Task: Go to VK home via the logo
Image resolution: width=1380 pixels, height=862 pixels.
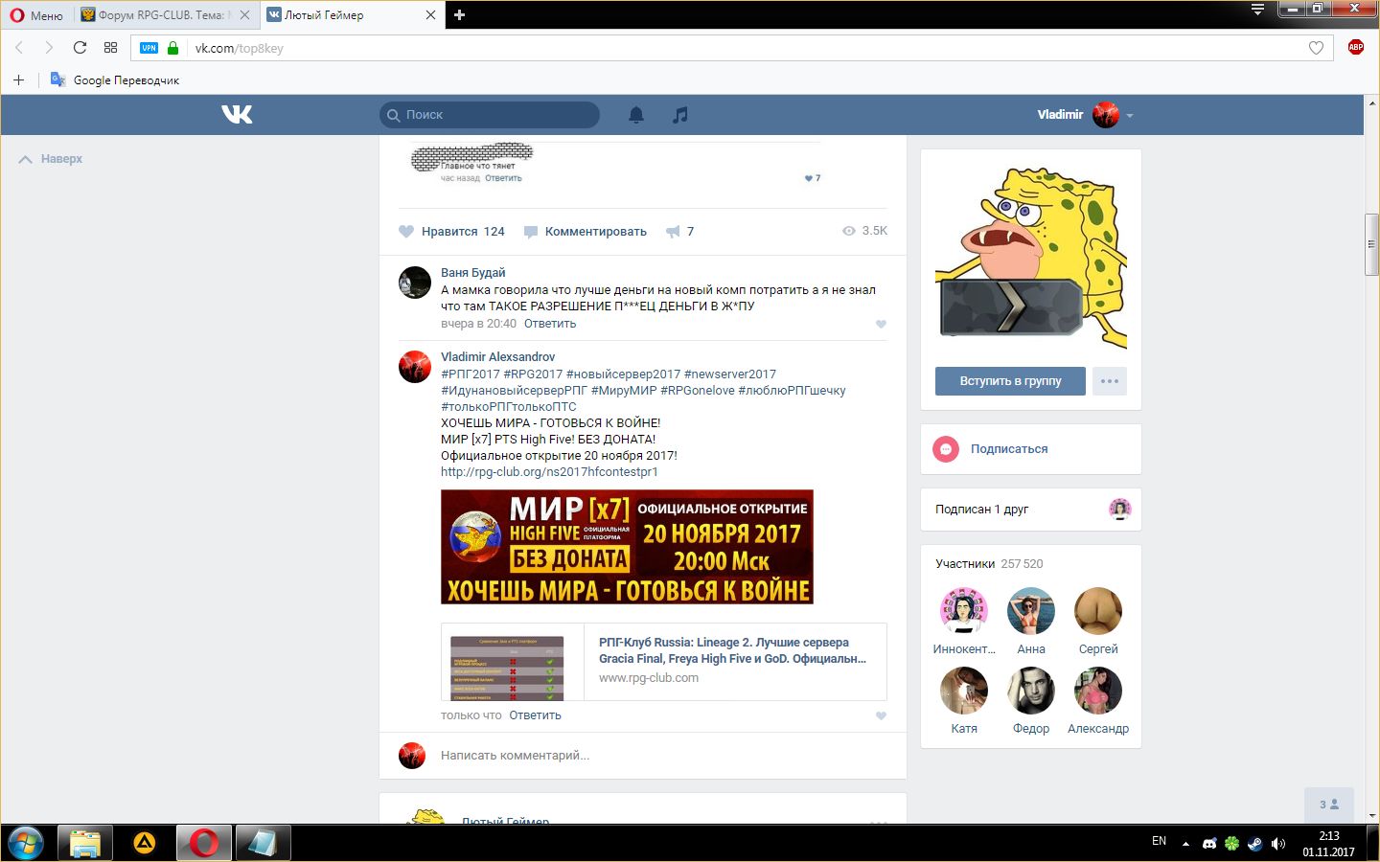Action: [x=237, y=114]
